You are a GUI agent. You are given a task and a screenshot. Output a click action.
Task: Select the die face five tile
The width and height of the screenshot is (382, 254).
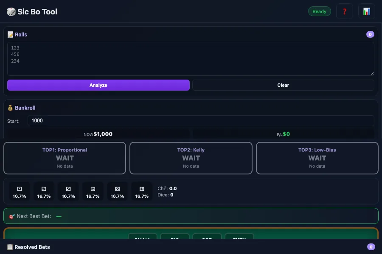[x=117, y=192]
